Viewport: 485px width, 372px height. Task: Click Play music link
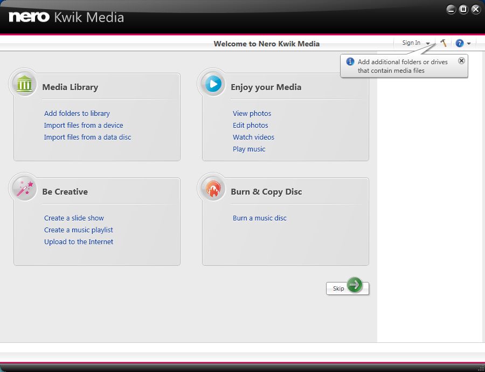(249, 149)
